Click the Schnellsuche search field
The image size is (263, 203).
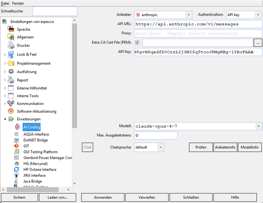(x=55, y=11)
